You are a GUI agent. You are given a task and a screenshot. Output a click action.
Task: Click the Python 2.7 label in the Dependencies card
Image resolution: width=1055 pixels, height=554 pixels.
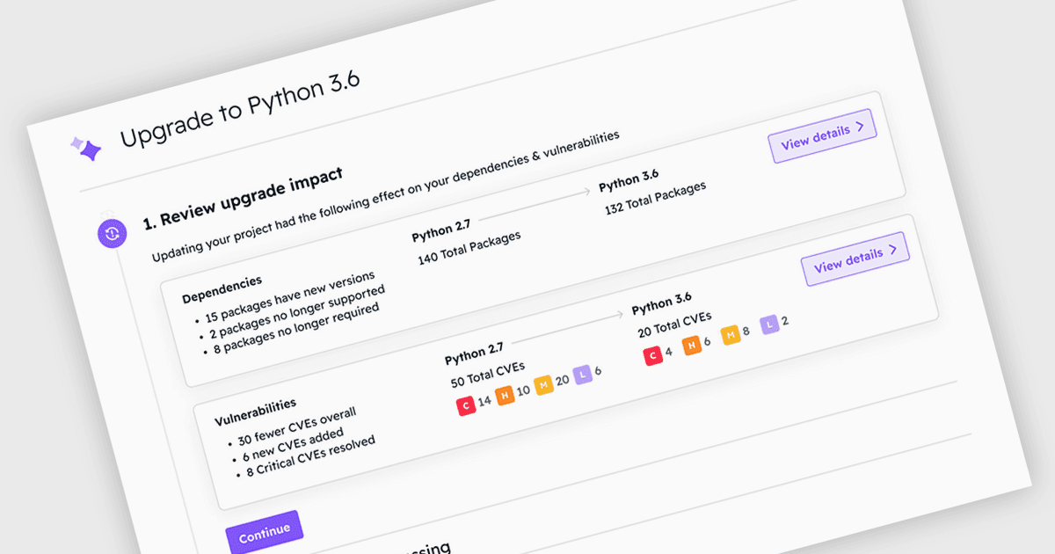[x=443, y=231]
